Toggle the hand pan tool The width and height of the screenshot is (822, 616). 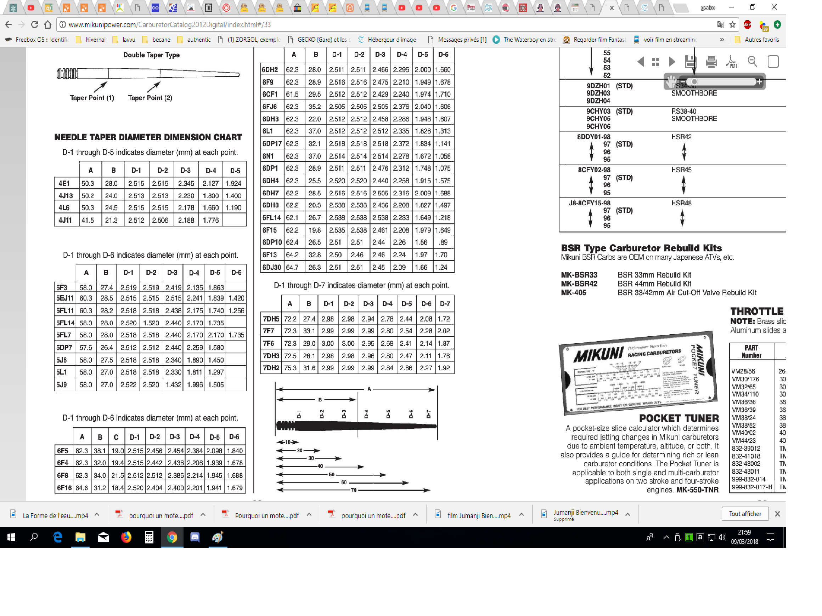point(671,82)
